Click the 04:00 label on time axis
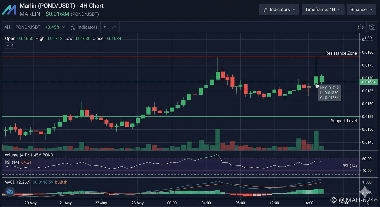 [206, 203]
